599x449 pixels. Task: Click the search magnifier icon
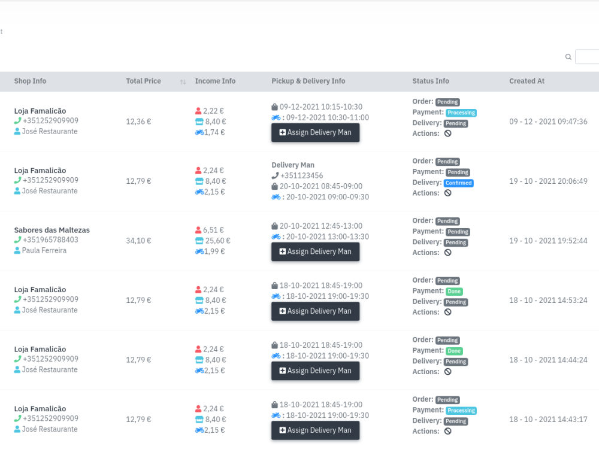click(568, 56)
